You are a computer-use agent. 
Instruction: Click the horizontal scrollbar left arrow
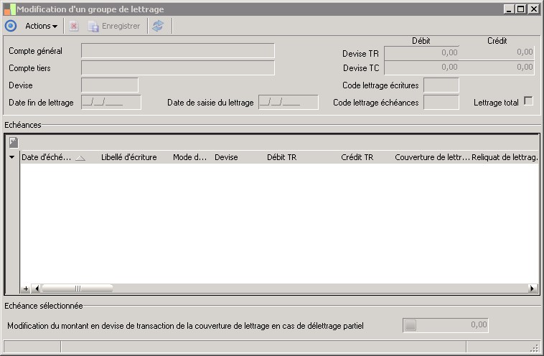tap(36, 289)
